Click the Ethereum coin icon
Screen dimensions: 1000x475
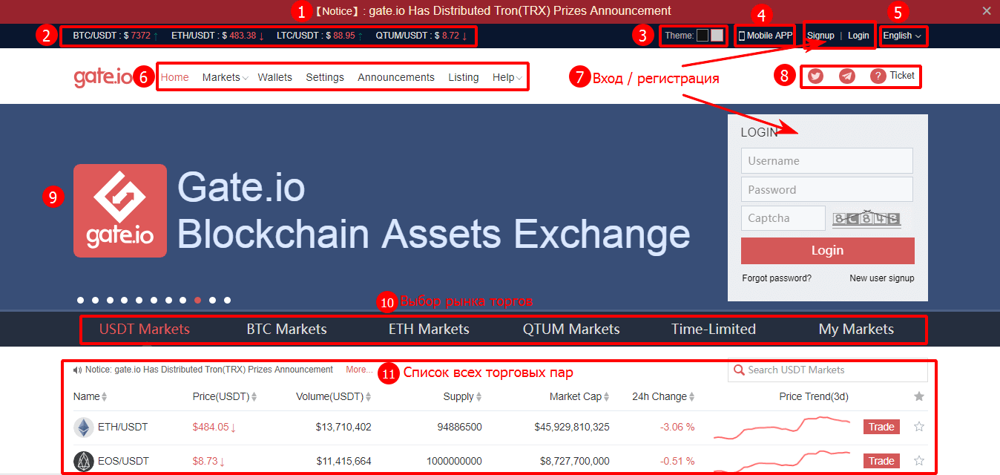[83, 427]
